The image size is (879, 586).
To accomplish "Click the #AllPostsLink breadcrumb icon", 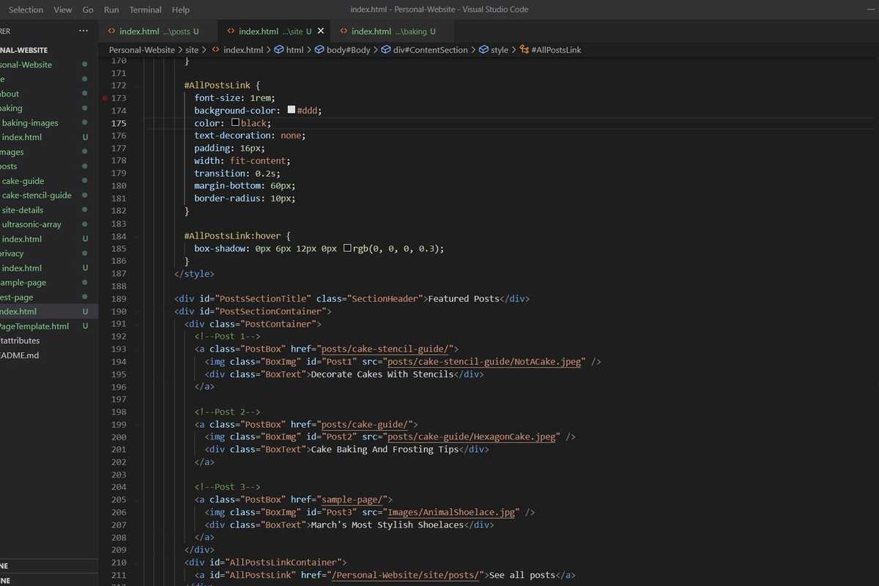I will coord(524,50).
